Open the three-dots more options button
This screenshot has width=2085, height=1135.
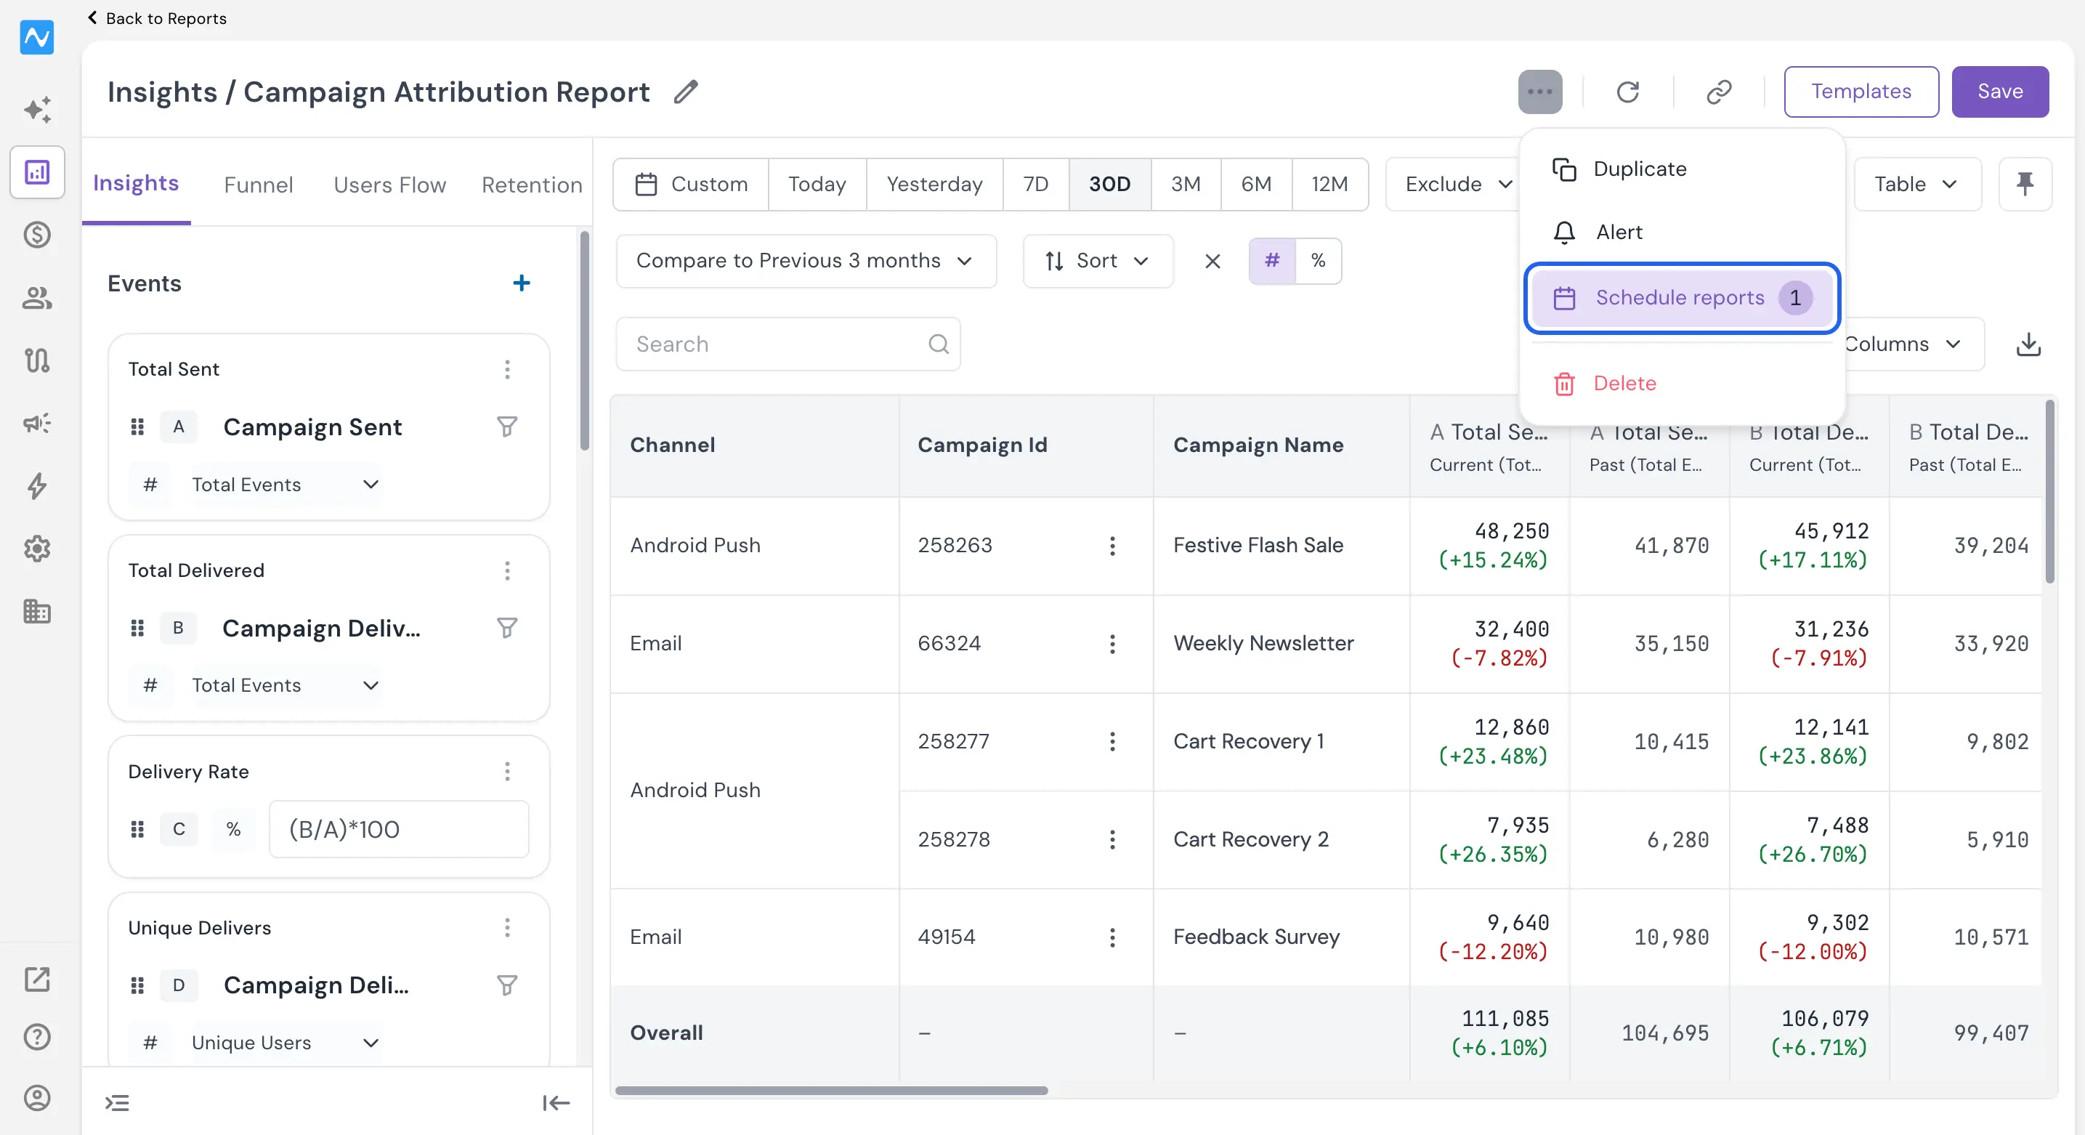pos(1539,92)
